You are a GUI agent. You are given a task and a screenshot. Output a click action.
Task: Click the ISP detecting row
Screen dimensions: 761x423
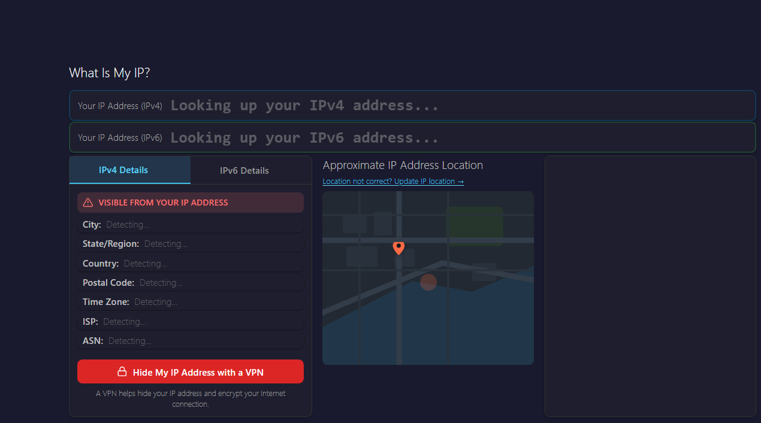click(191, 322)
